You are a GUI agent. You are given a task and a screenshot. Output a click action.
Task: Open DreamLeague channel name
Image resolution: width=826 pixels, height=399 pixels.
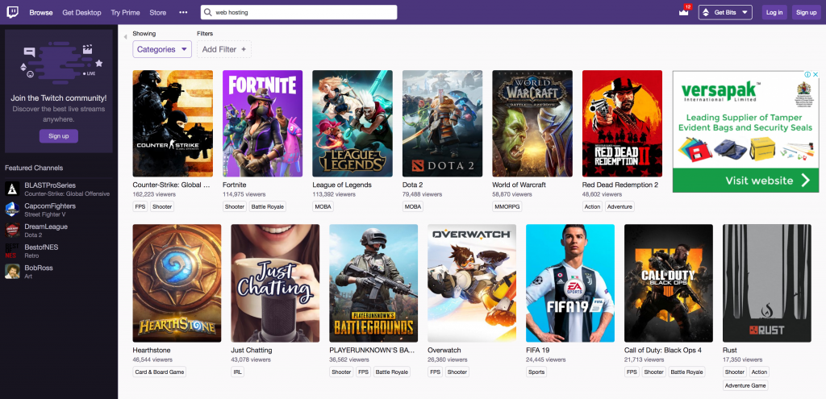click(46, 227)
